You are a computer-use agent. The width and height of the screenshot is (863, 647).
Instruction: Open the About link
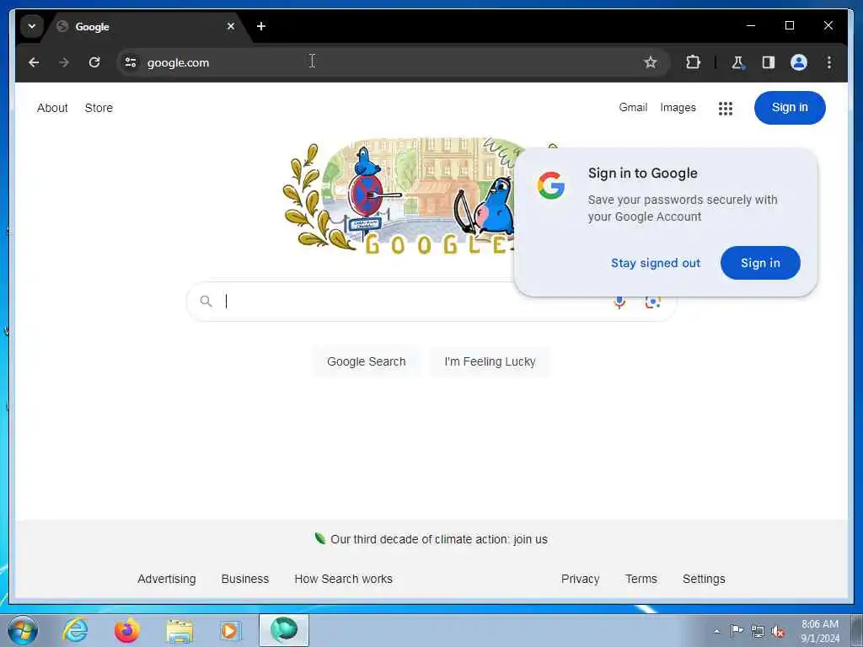point(52,108)
